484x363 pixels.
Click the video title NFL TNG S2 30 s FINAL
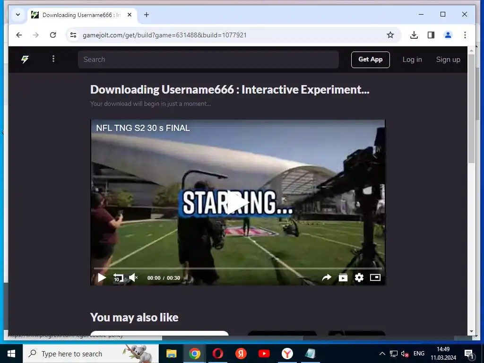[143, 128]
